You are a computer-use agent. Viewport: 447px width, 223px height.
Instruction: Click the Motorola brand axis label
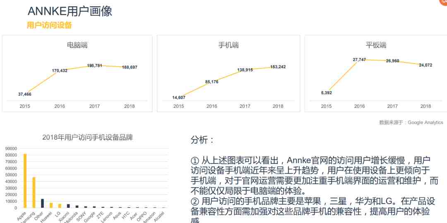click(72, 217)
